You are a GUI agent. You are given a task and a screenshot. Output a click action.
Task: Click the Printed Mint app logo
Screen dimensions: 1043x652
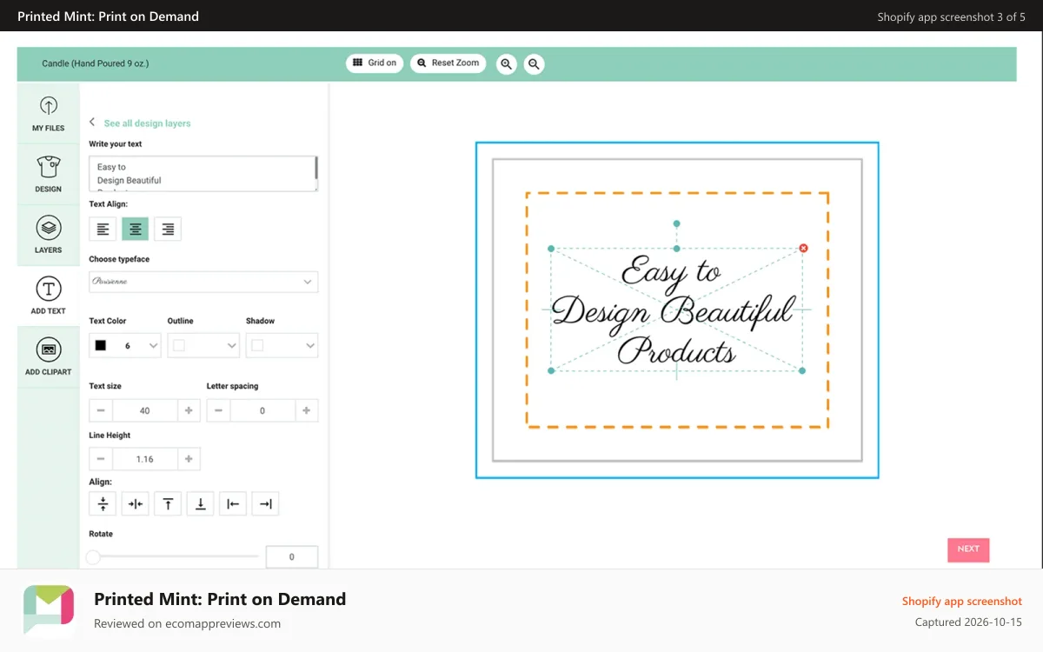click(x=49, y=610)
